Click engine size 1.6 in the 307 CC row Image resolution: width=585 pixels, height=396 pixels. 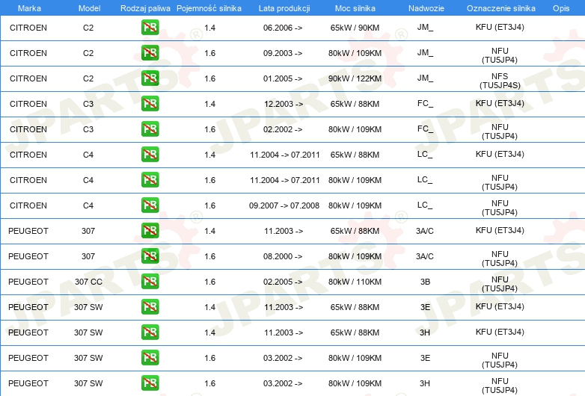[210, 282]
